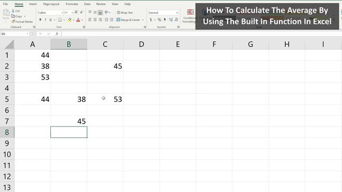
Task: Select column B header
Action: (69, 44)
